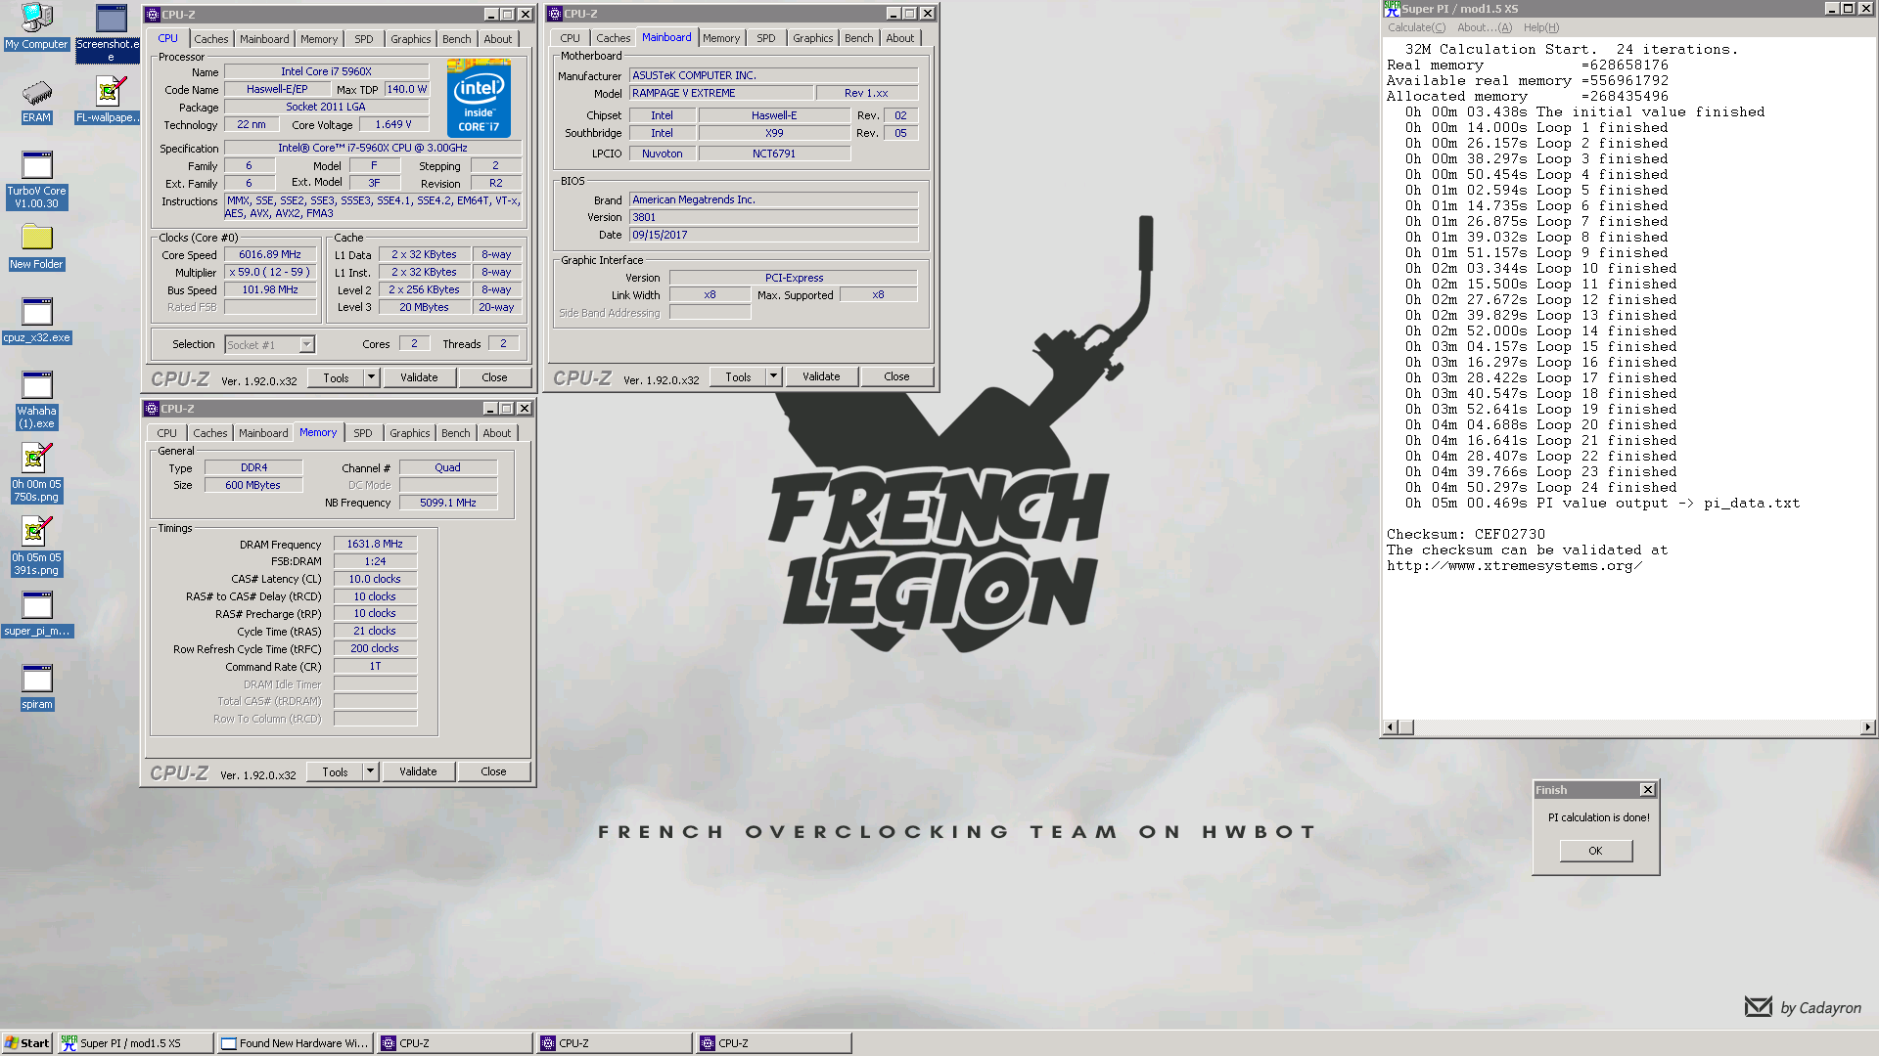Close the Finish dialog
Image resolution: width=1879 pixels, height=1056 pixels.
click(1647, 789)
